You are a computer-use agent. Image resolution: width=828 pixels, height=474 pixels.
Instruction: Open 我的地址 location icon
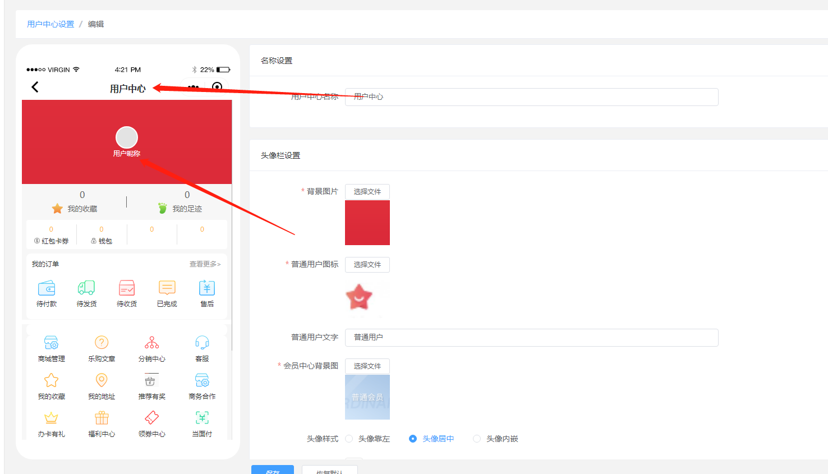tap(102, 380)
